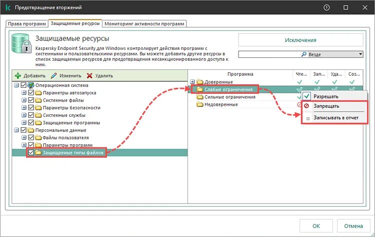Image resolution: width=375 pixels, height=237 pixels.
Task: Choose Запрещать in context menu
Action: coord(334,106)
